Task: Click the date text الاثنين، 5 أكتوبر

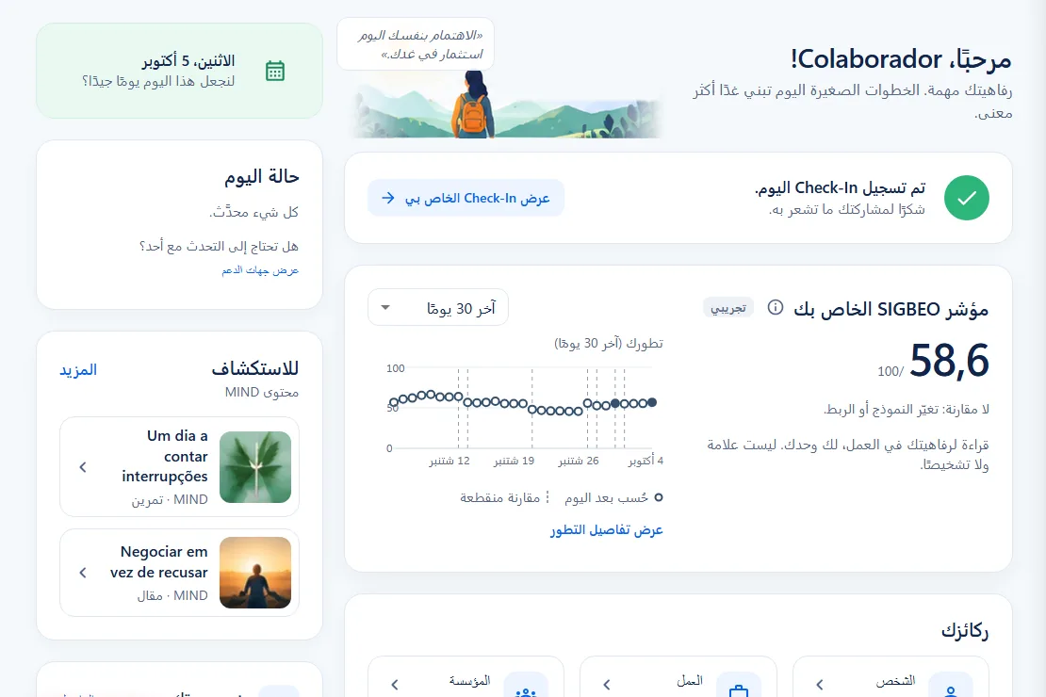Action: click(188, 60)
